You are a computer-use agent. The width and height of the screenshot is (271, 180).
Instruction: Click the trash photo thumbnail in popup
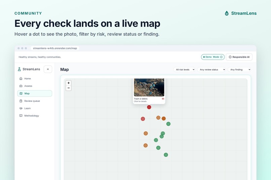click(x=149, y=87)
